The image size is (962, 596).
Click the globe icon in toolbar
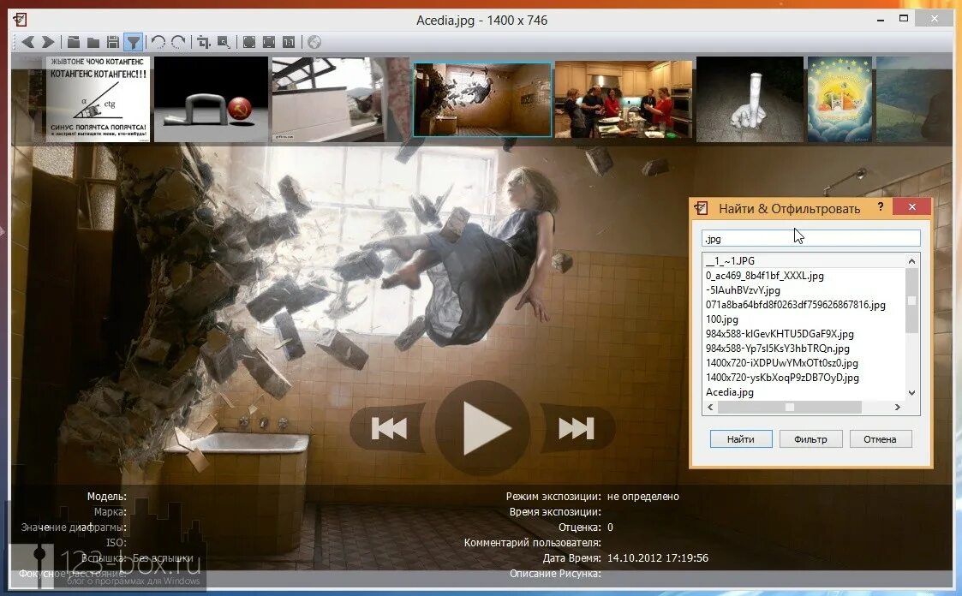tap(314, 42)
